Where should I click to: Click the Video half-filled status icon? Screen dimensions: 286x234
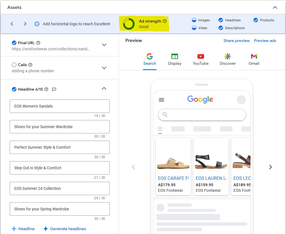tap(194, 28)
